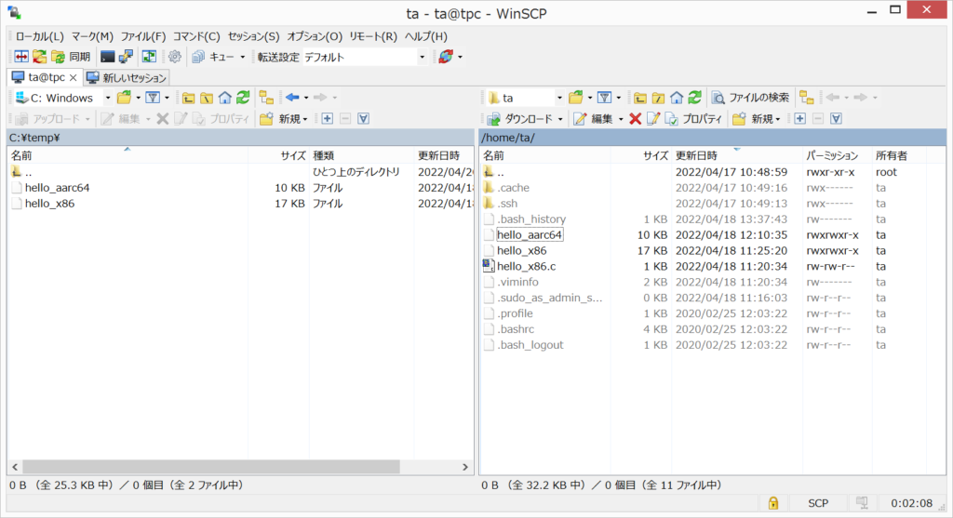Click local select files plus icon
The height and width of the screenshot is (518, 953).
[x=327, y=119]
